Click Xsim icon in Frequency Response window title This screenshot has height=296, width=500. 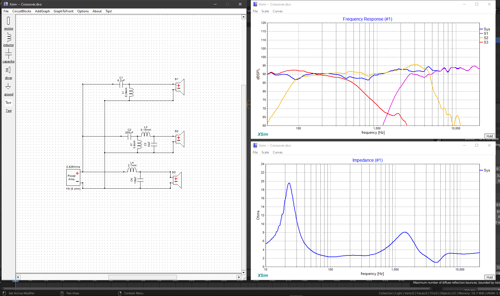[255, 4]
